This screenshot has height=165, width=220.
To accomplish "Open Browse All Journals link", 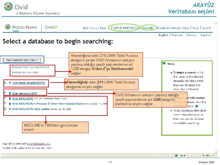I will click(x=25, y=72).
